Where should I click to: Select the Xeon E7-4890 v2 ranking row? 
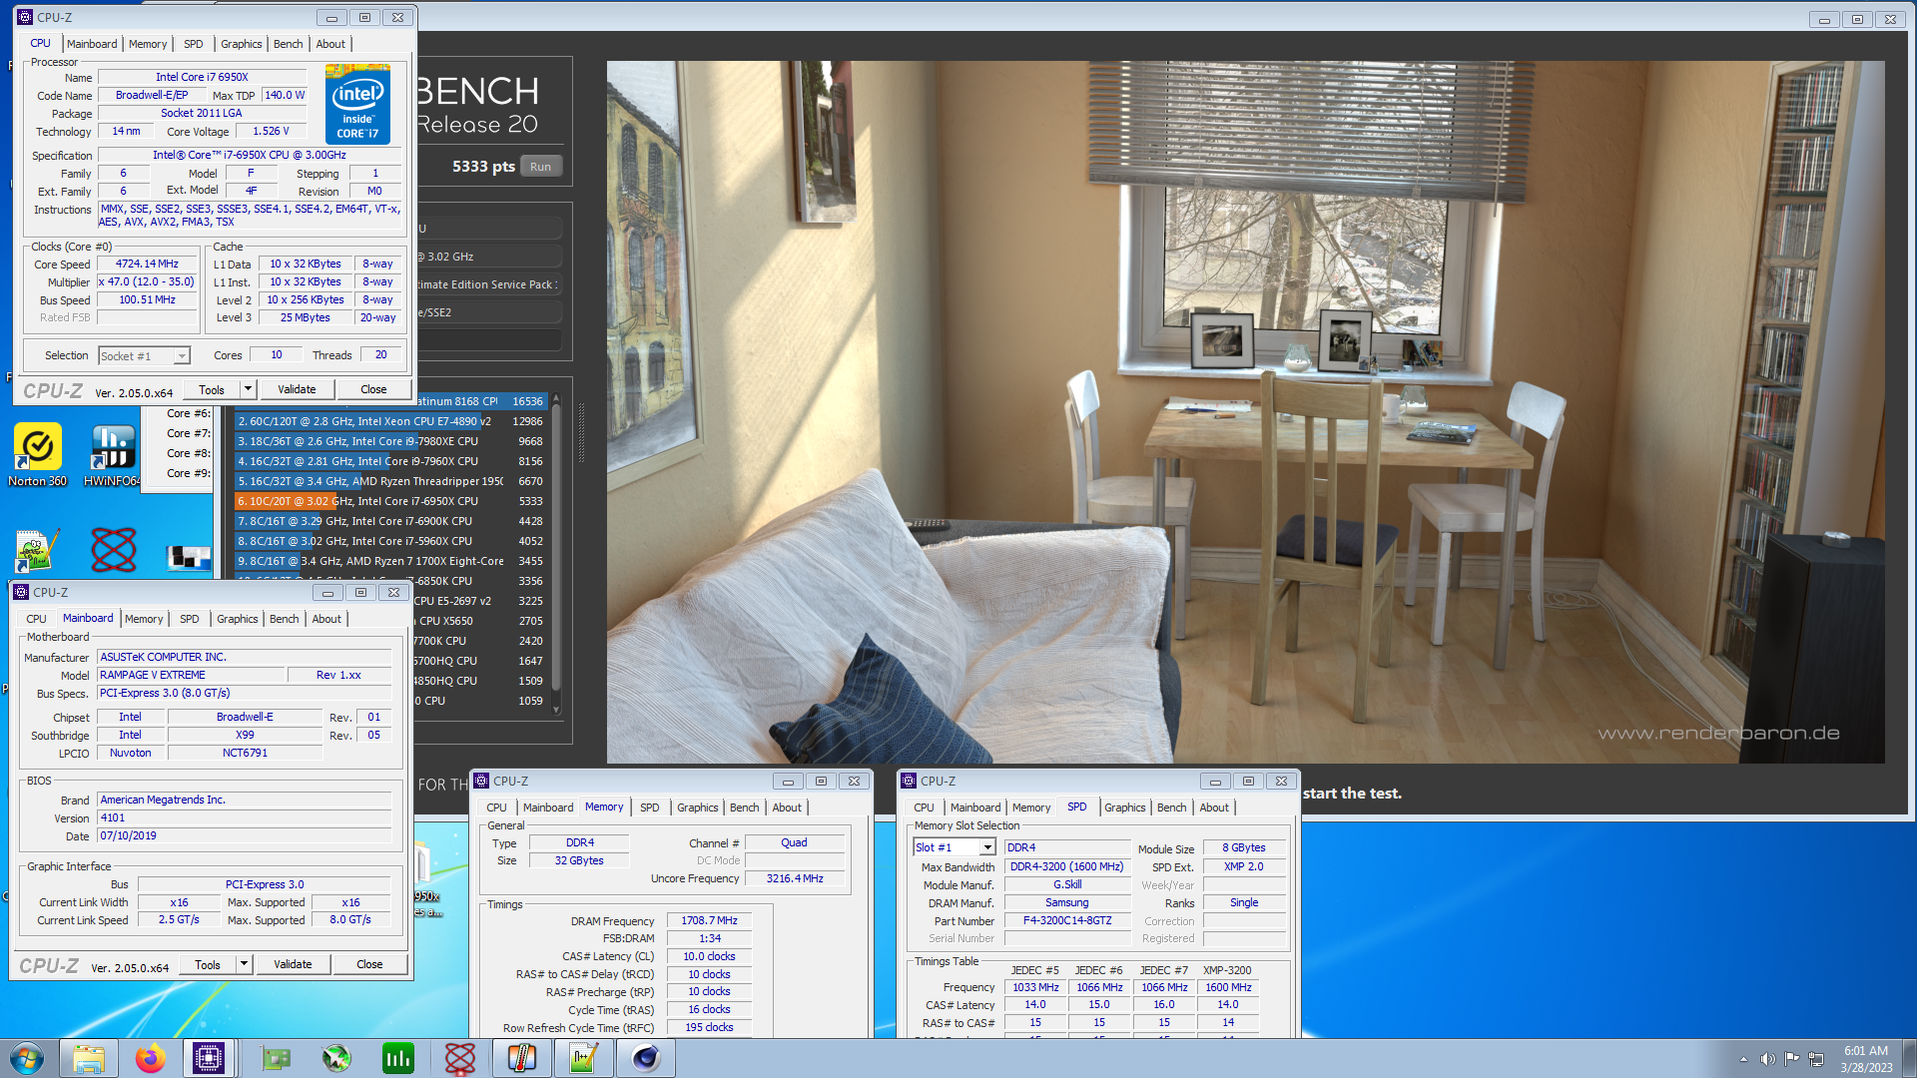click(390, 421)
